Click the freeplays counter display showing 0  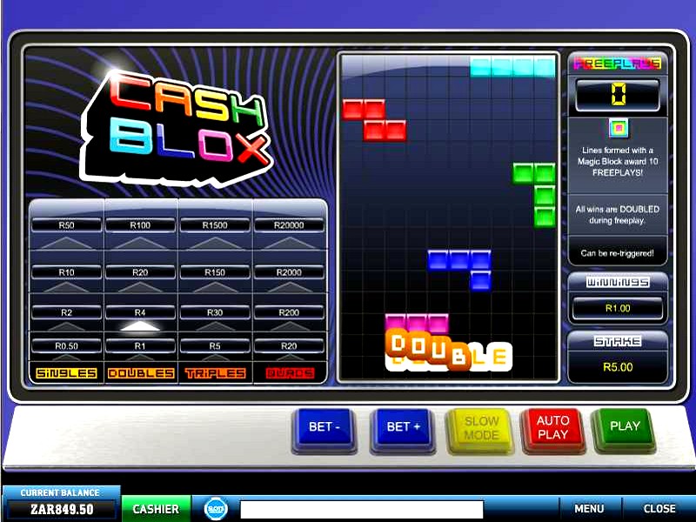(618, 95)
